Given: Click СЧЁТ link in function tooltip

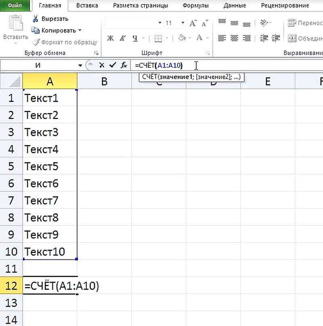Looking at the screenshot, I should pyautogui.click(x=149, y=77).
